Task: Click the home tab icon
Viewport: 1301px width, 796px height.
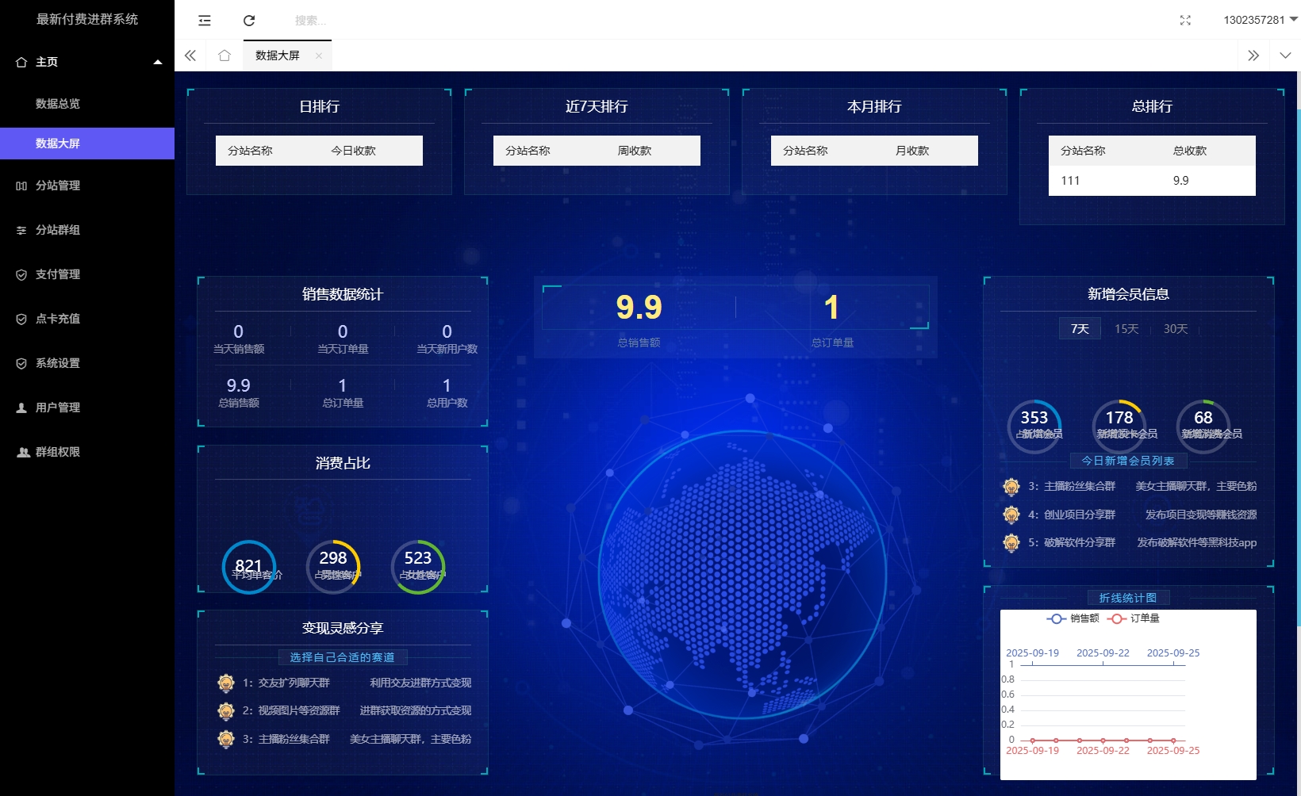Action: [x=225, y=55]
